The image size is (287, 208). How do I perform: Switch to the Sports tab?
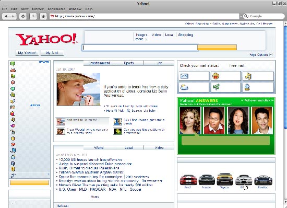click(129, 63)
